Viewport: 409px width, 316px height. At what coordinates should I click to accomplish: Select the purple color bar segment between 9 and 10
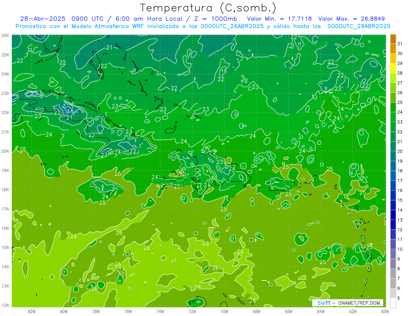393,254
